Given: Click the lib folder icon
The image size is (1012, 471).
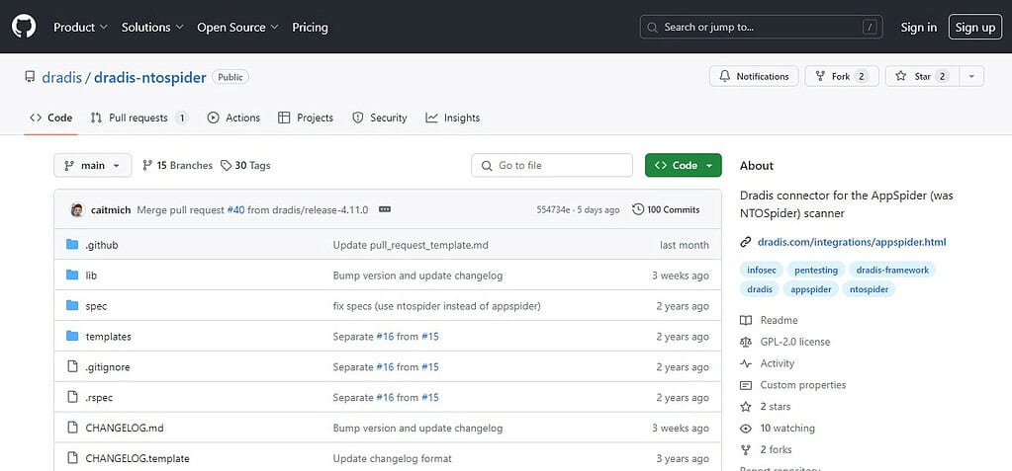Looking at the screenshot, I should point(72,275).
